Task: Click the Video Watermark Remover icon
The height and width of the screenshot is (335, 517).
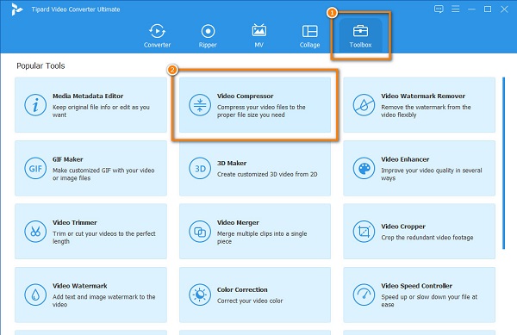Action: pos(364,105)
